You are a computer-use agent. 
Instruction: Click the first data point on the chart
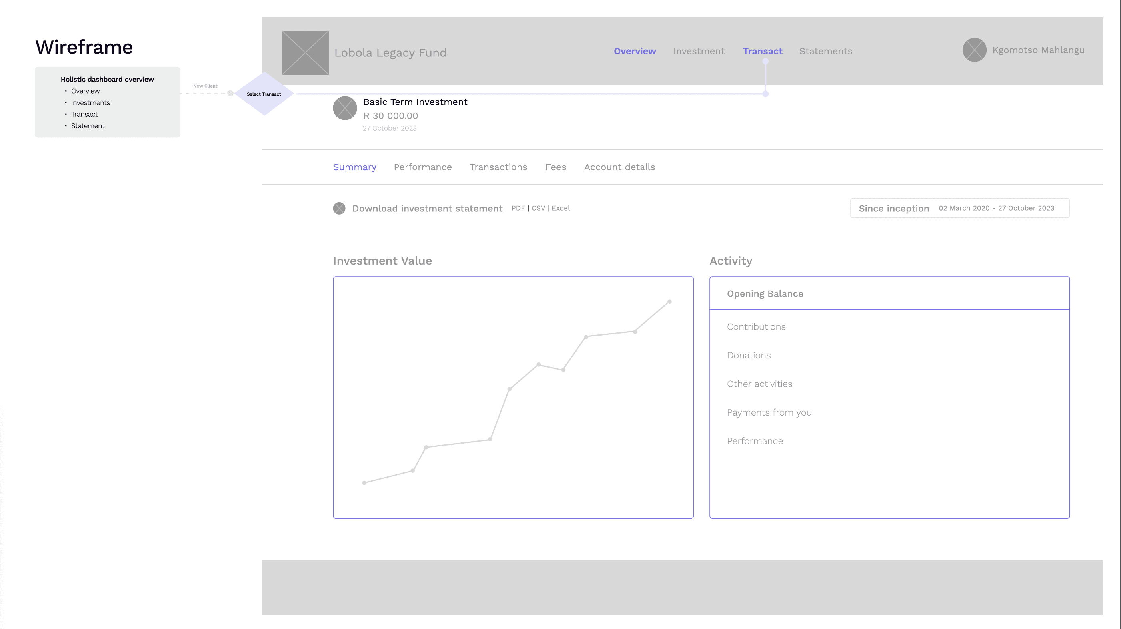364,482
